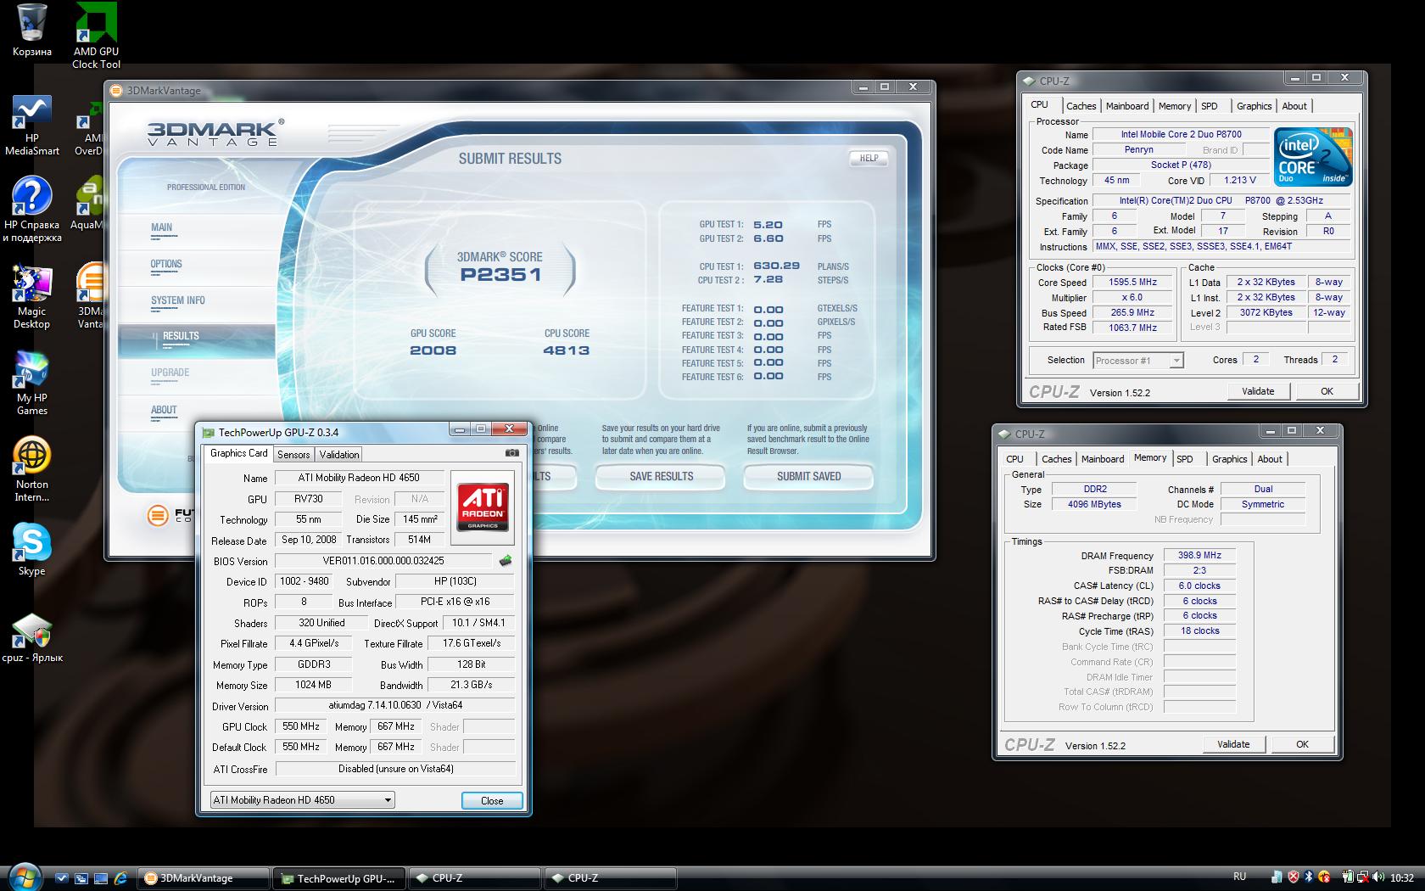
Task: Click the DRAM Frequency 398.9 MHz field
Action: [x=1199, y=555]
